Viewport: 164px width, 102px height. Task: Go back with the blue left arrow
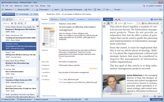pos(33,19)
